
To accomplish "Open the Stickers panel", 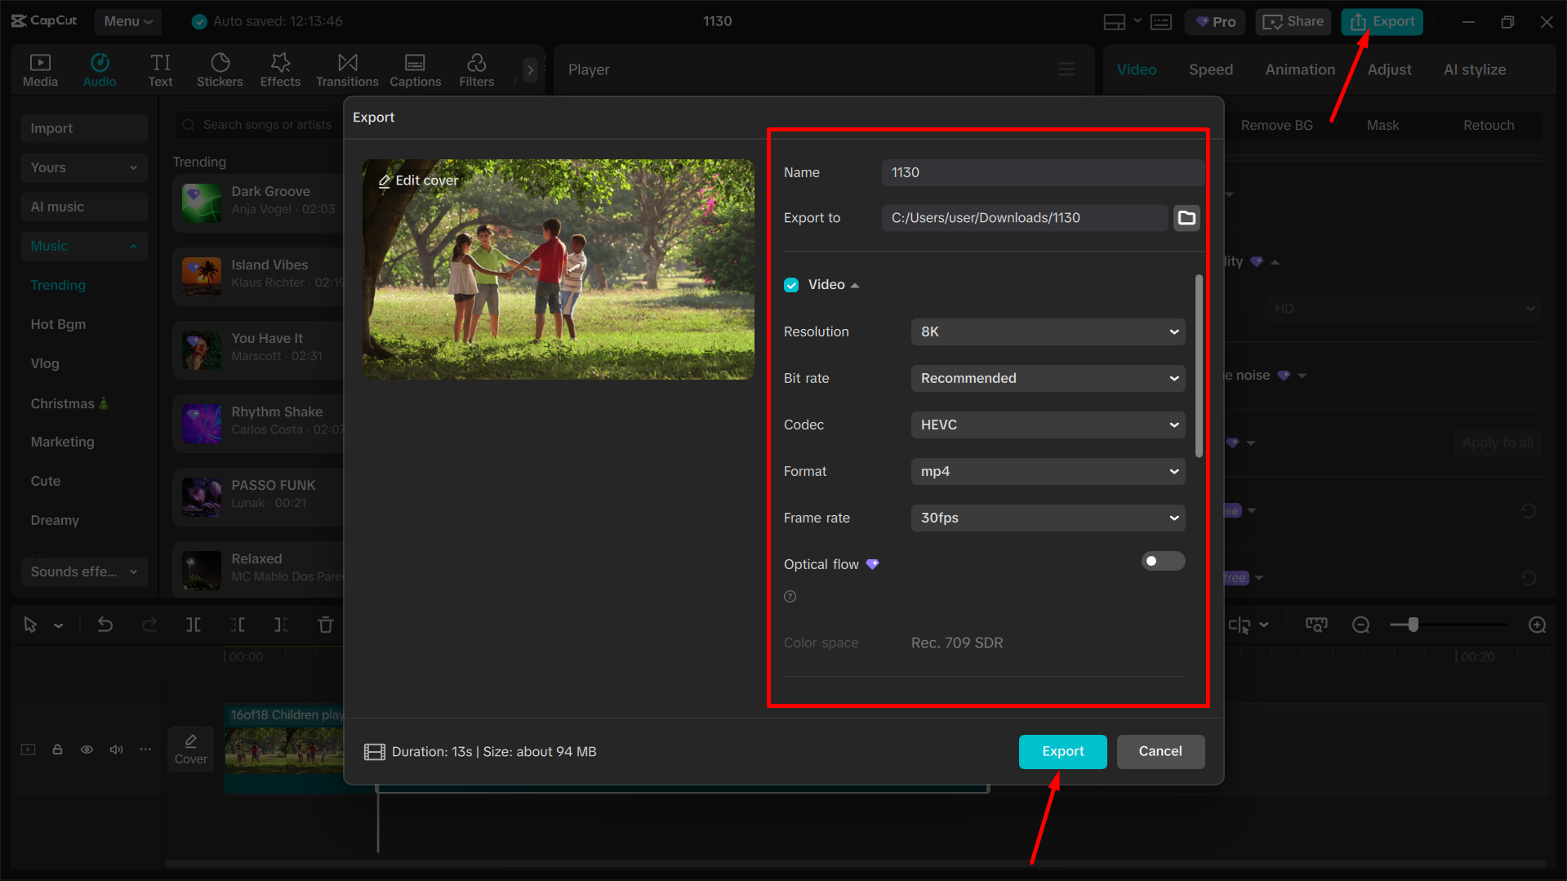I will [x=220, y=69].
